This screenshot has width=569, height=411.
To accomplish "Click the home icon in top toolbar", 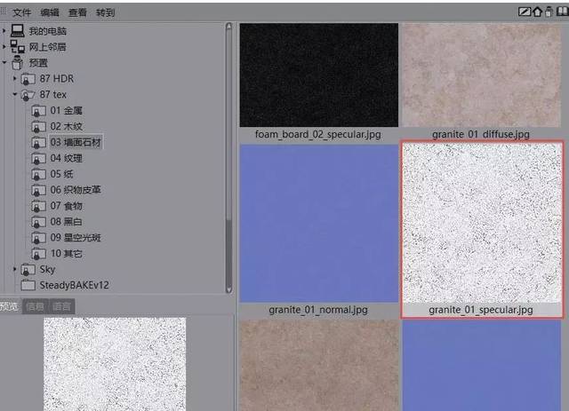I will pyautogui.click(x=537, y=12).
